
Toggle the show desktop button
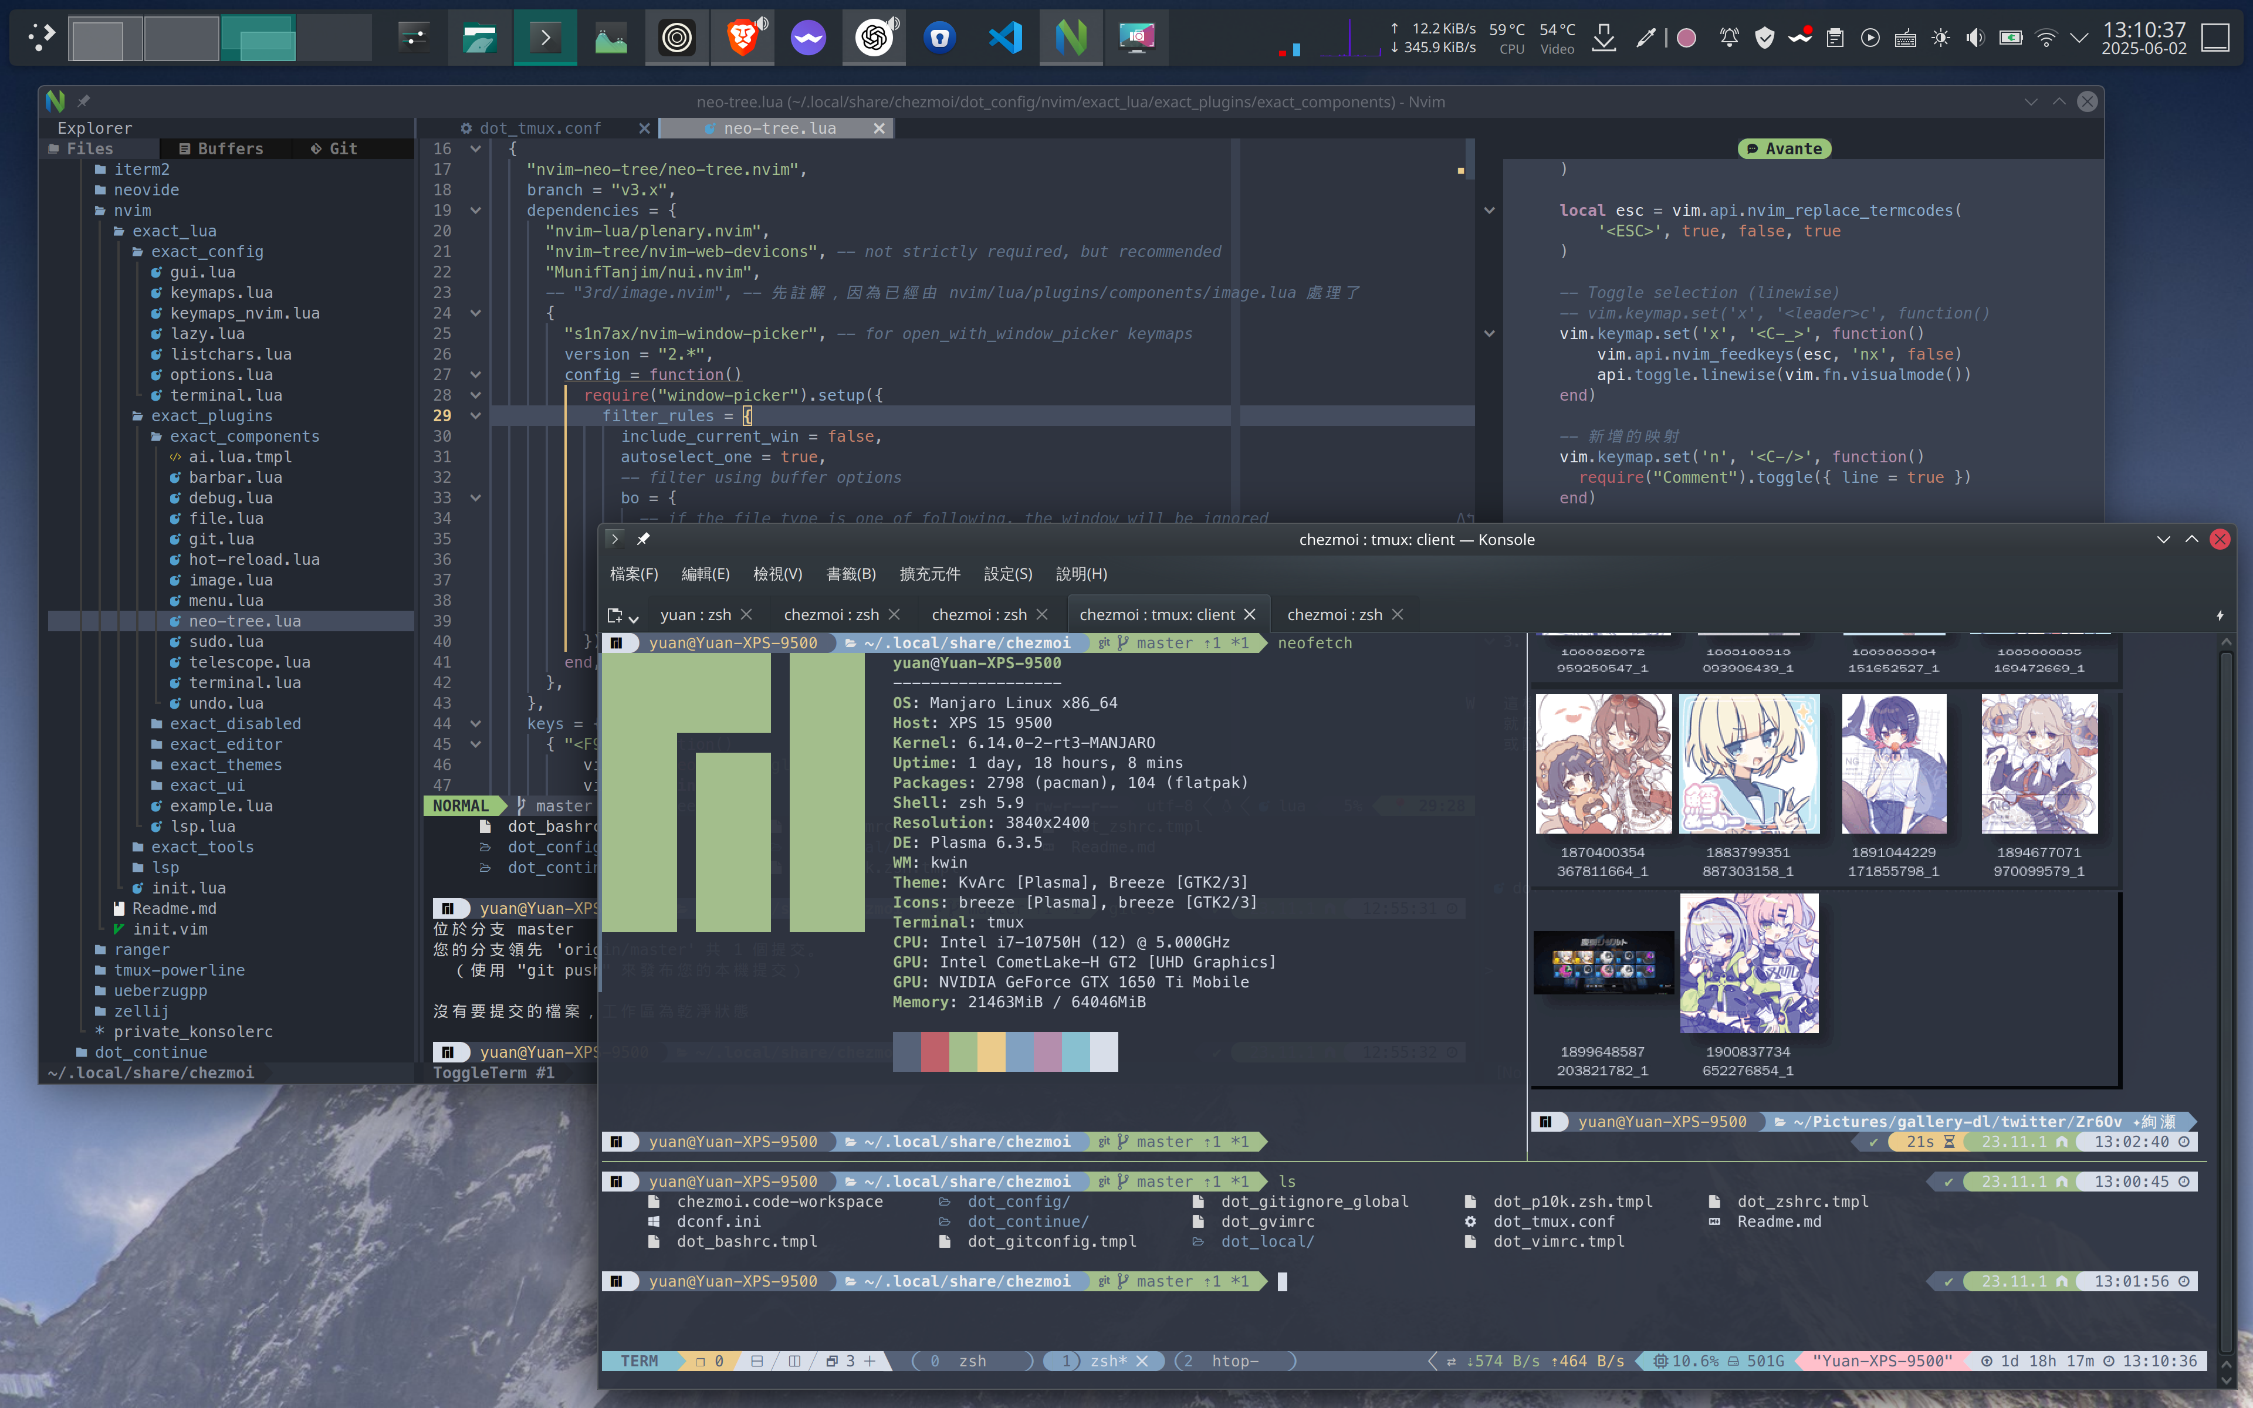(x=2215, y=38)
